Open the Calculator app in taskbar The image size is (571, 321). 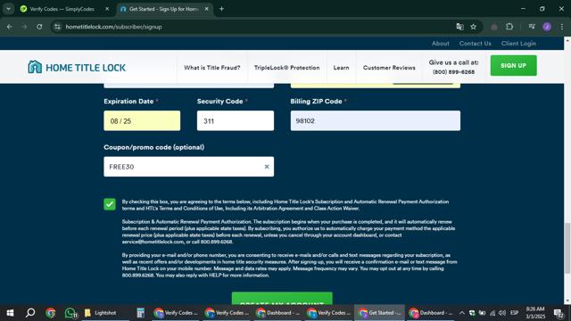coord(140,313)
